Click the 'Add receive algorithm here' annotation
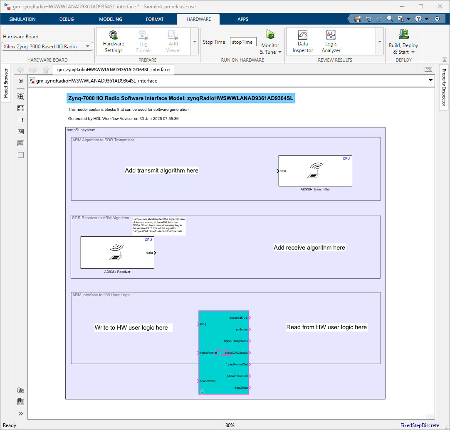The image size is (450, 430). click(x=309, y=247)
